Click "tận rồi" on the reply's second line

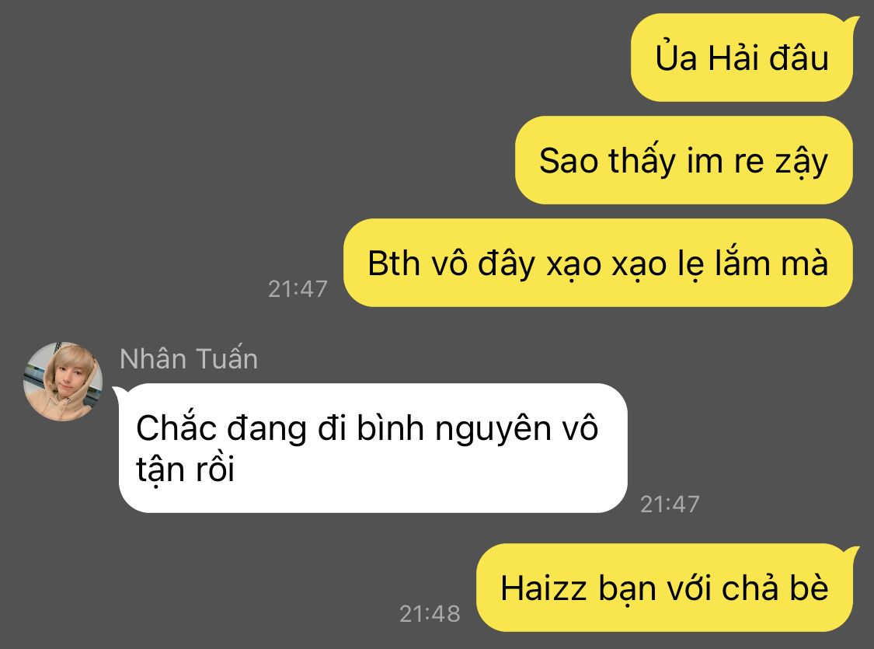(x=185, y=469)
